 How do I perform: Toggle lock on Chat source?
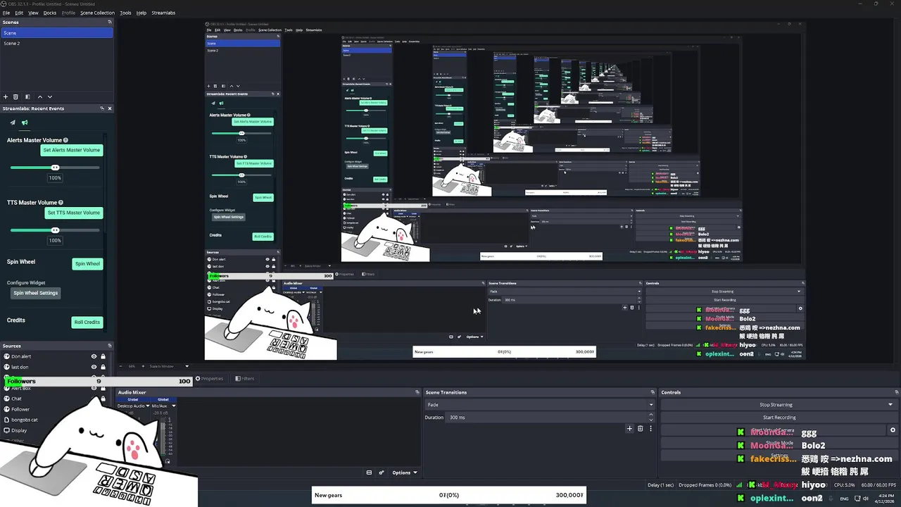(103, 399)
